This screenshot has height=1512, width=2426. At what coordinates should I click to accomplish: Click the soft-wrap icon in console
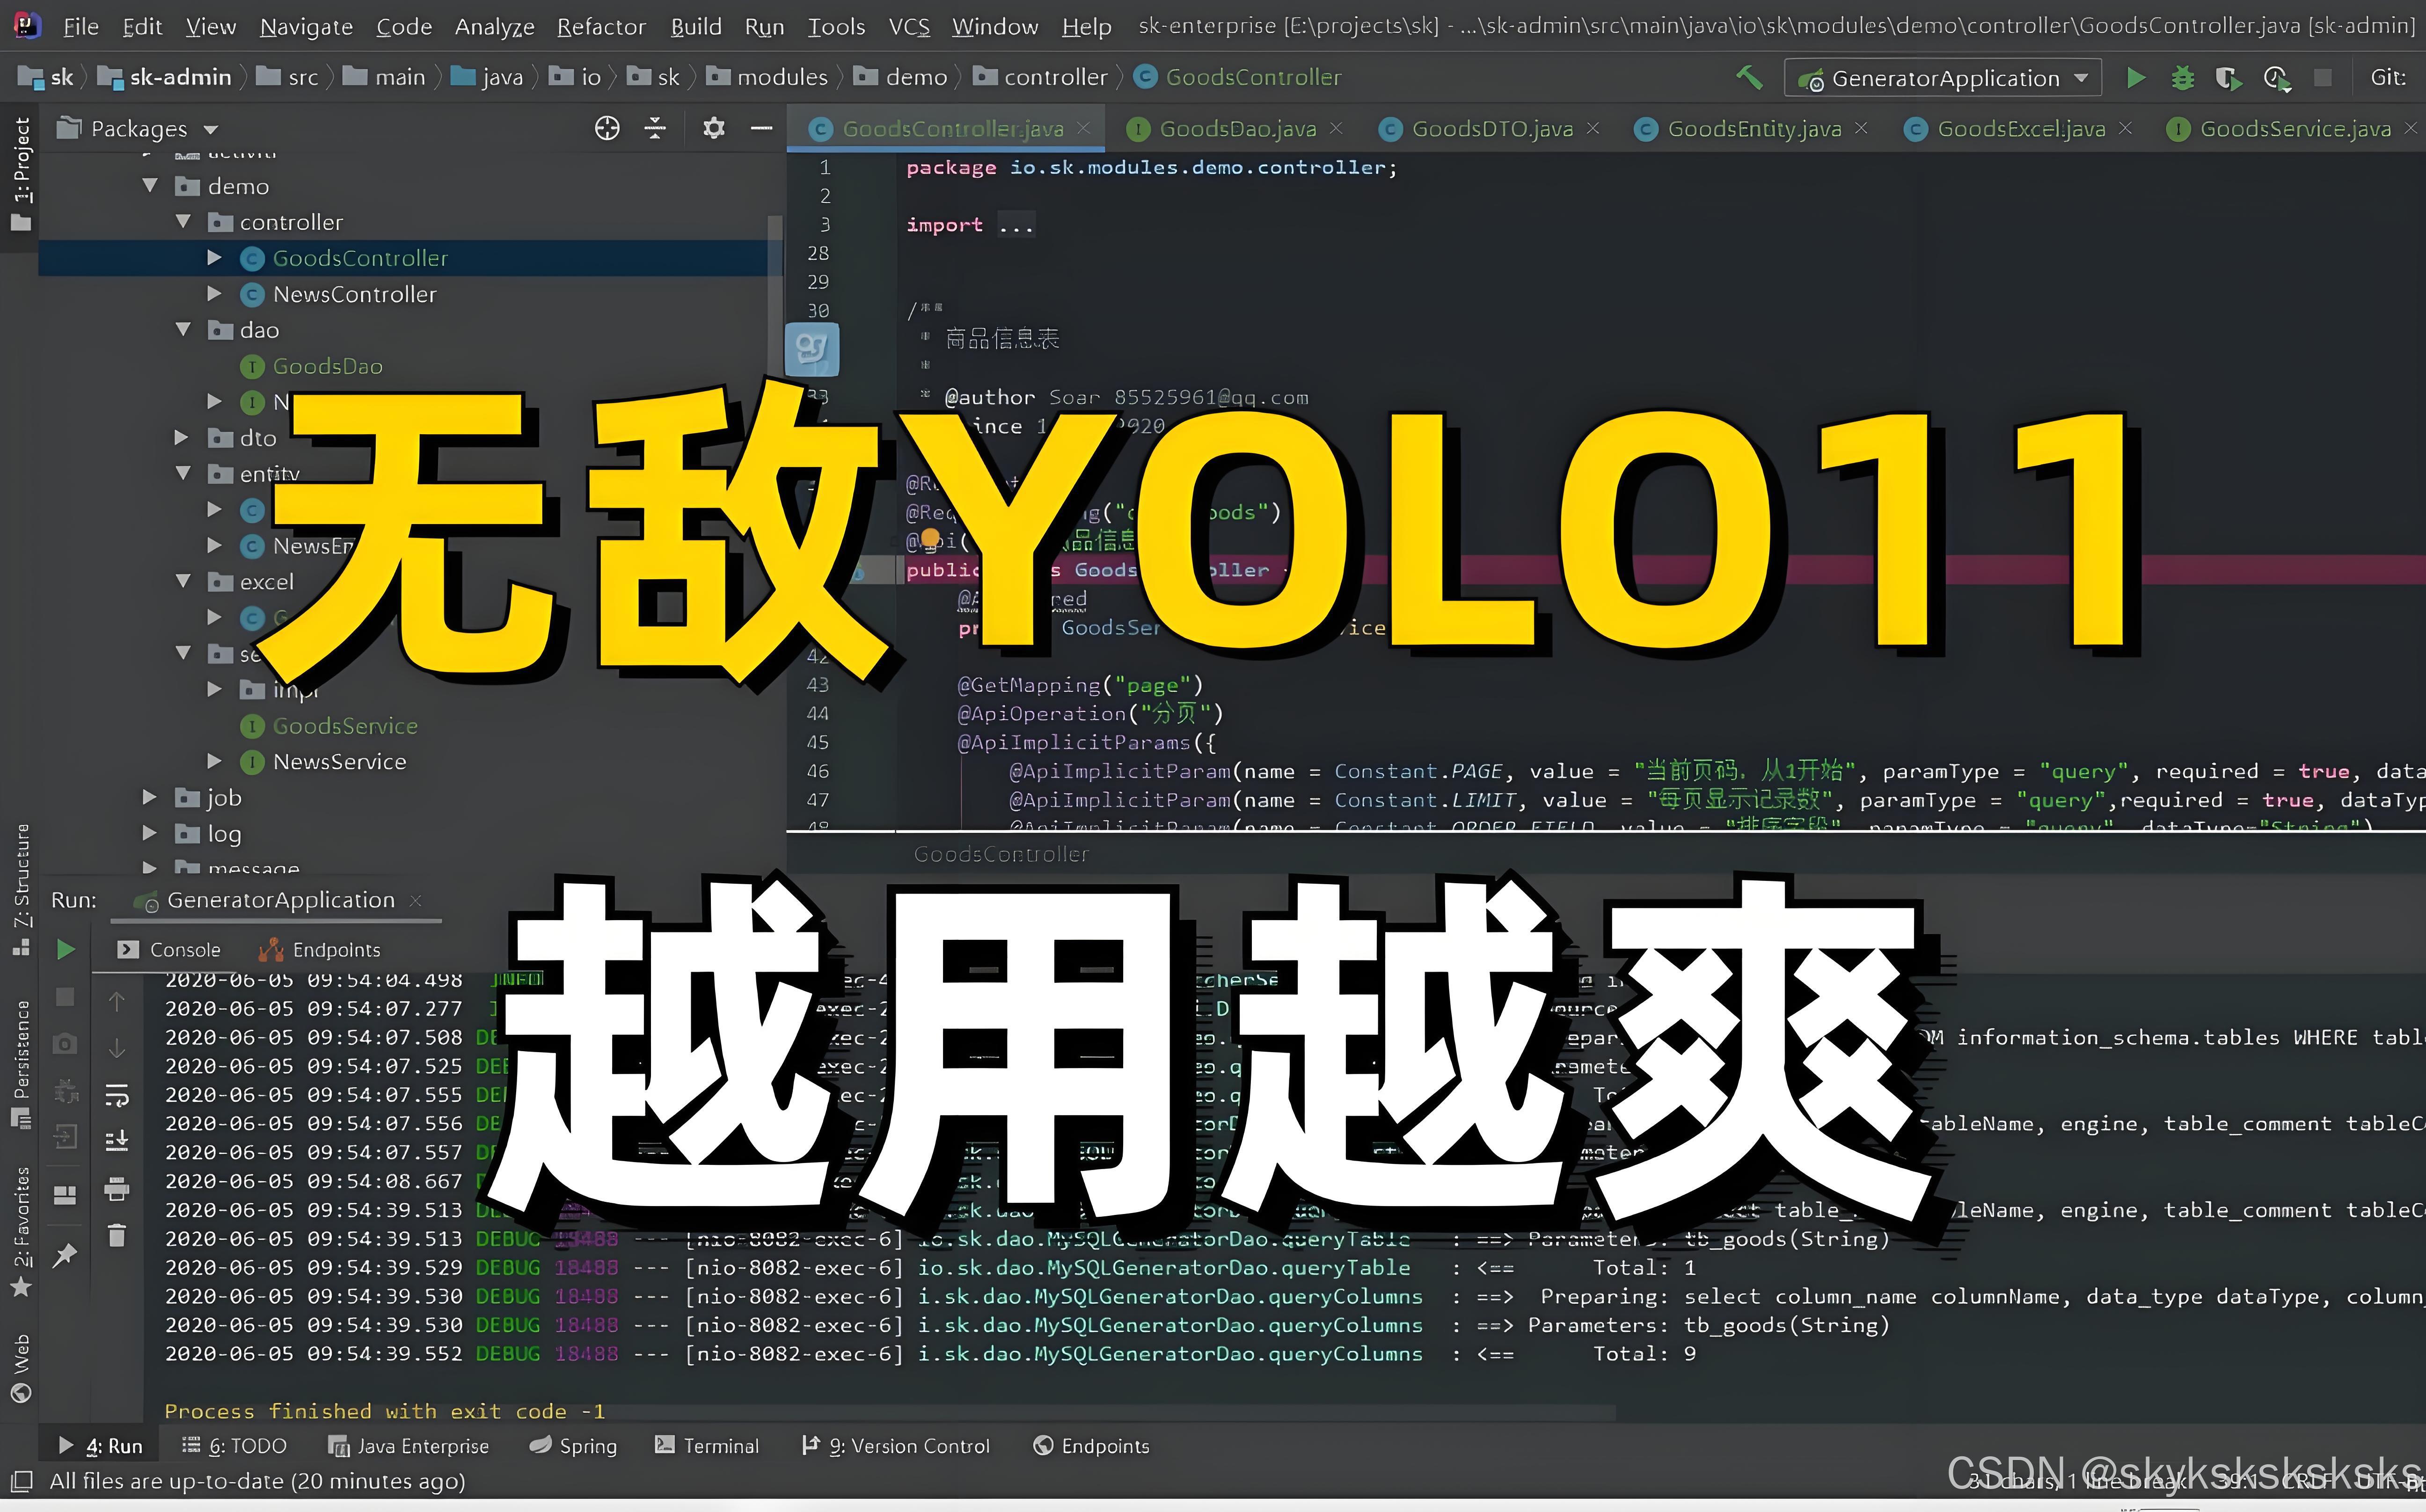[117, 1095]
